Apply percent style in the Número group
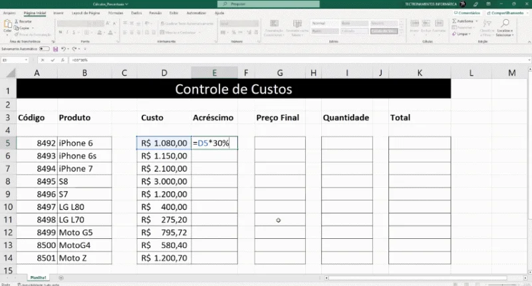 click(x=235, y=33)
